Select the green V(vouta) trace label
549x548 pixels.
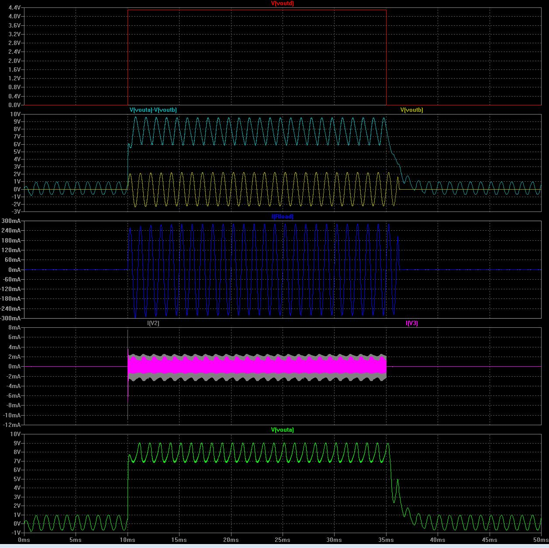click(x=282, y=430)
